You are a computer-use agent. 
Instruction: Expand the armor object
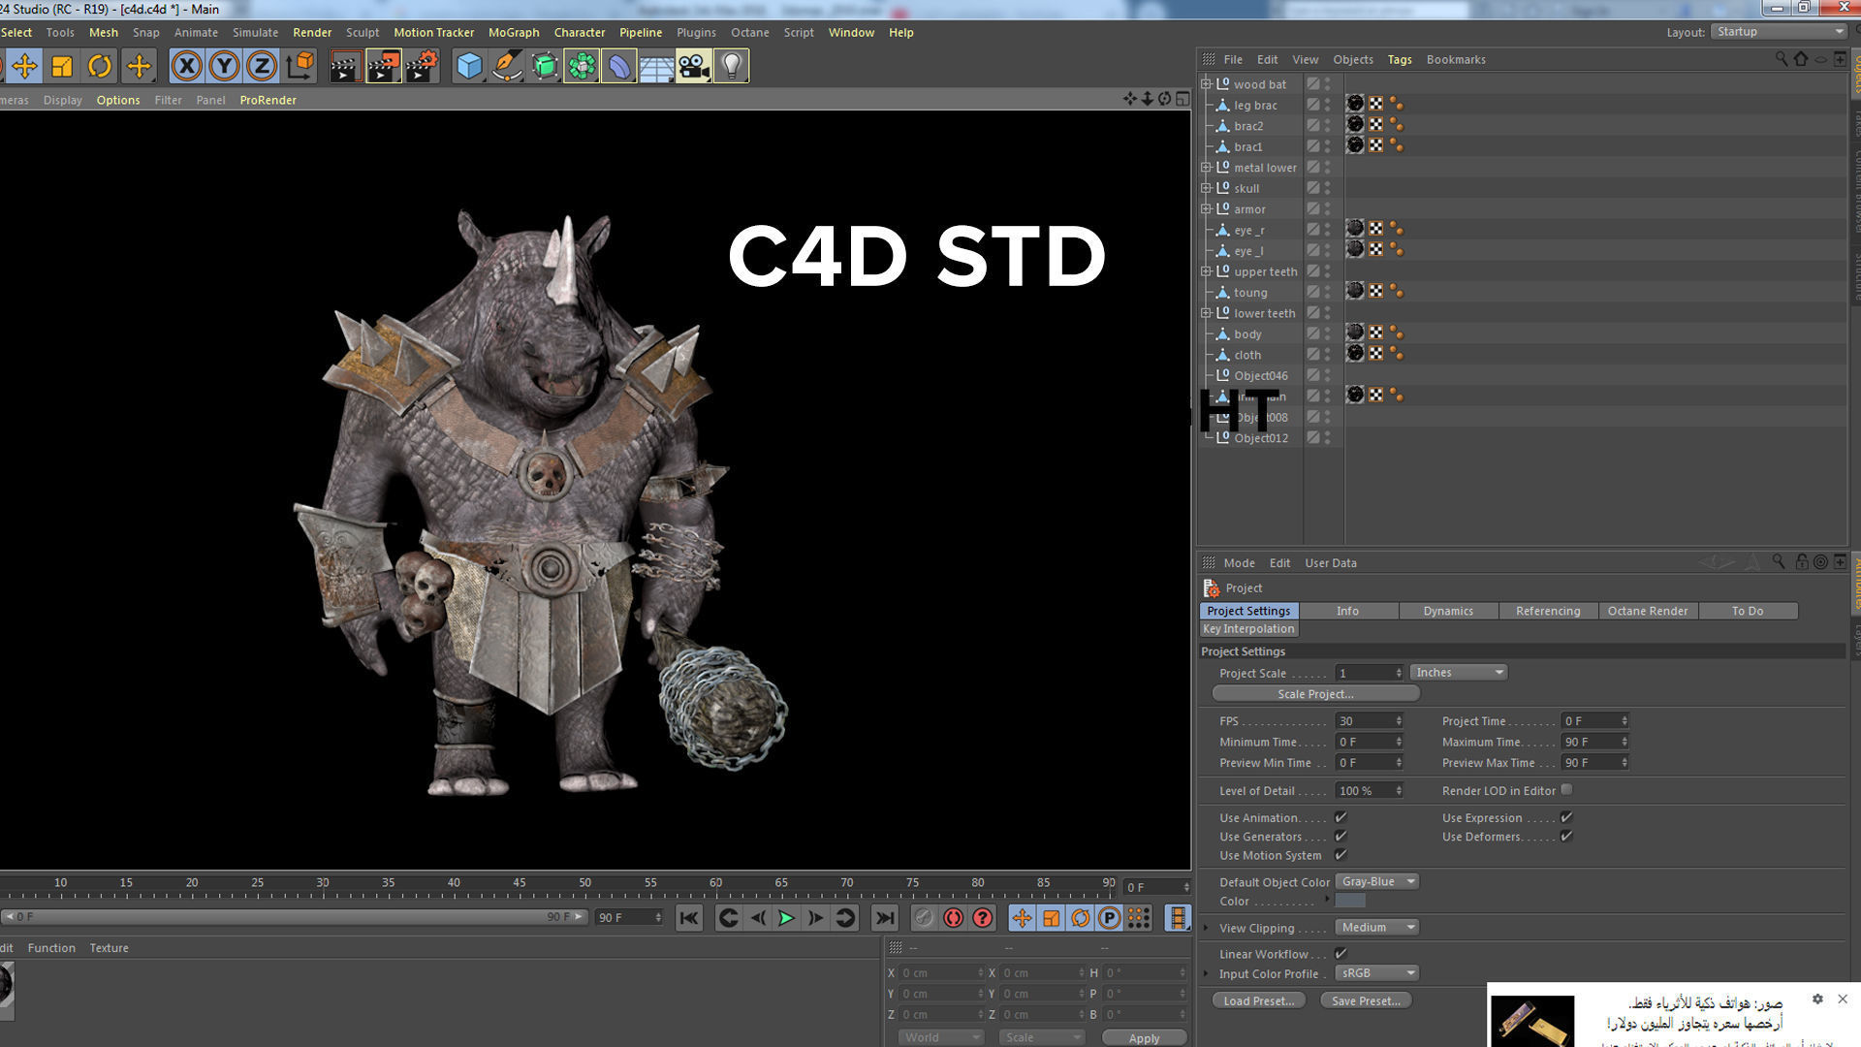1206,209
